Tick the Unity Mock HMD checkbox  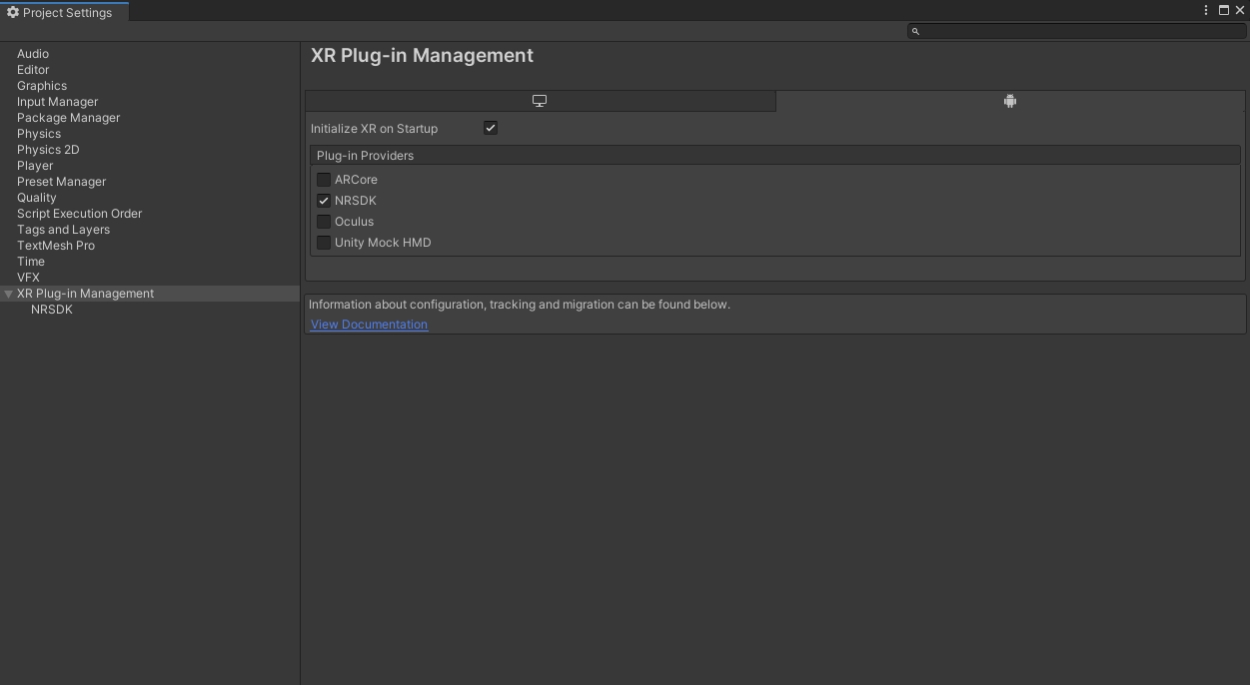tap(324, 243)
